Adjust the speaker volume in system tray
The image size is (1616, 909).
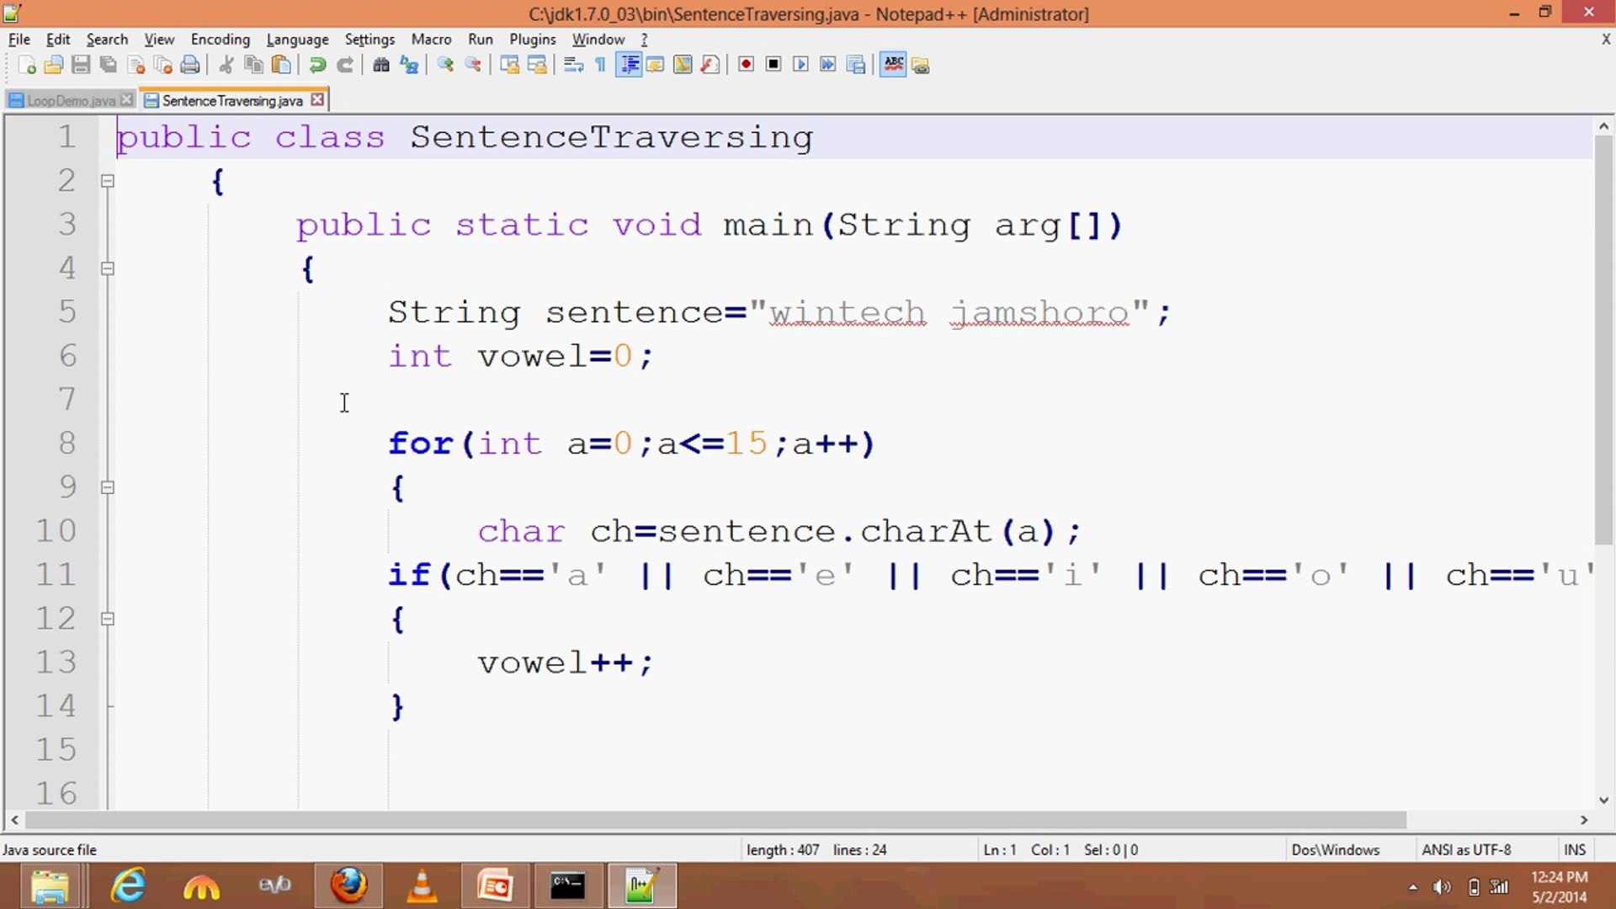click(1443, 886)
